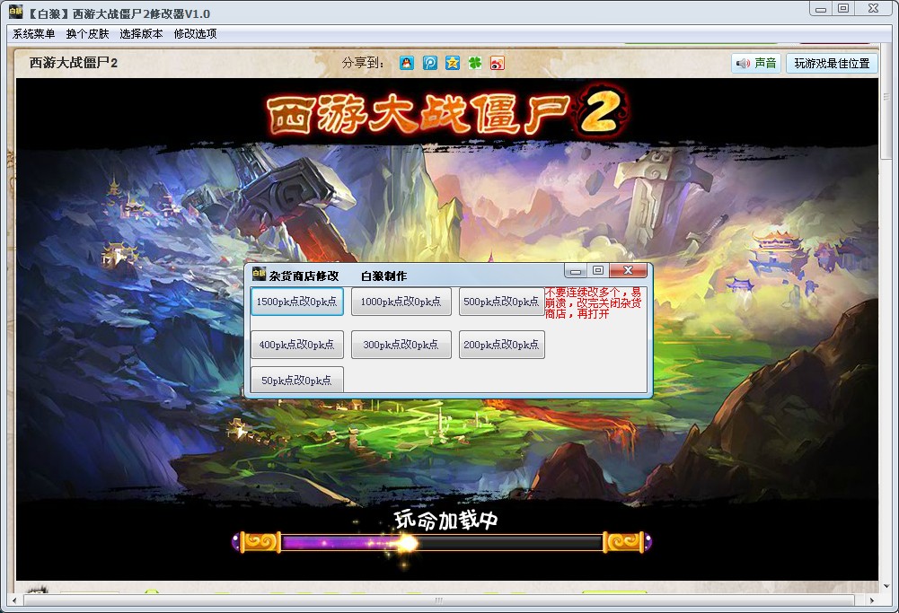Image resolution: width=899 pixels, height=613 pixels.
Task: Choose the 300pk点改0pk点 button
Action: coord(401,345)
